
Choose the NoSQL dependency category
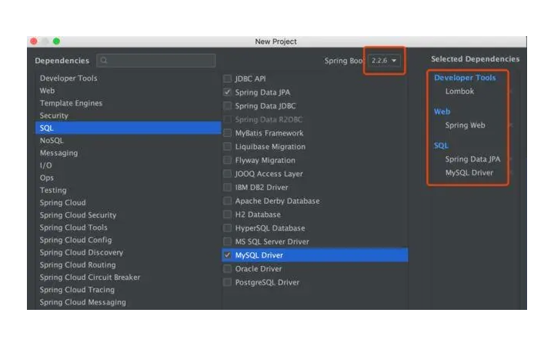[52, 141]
